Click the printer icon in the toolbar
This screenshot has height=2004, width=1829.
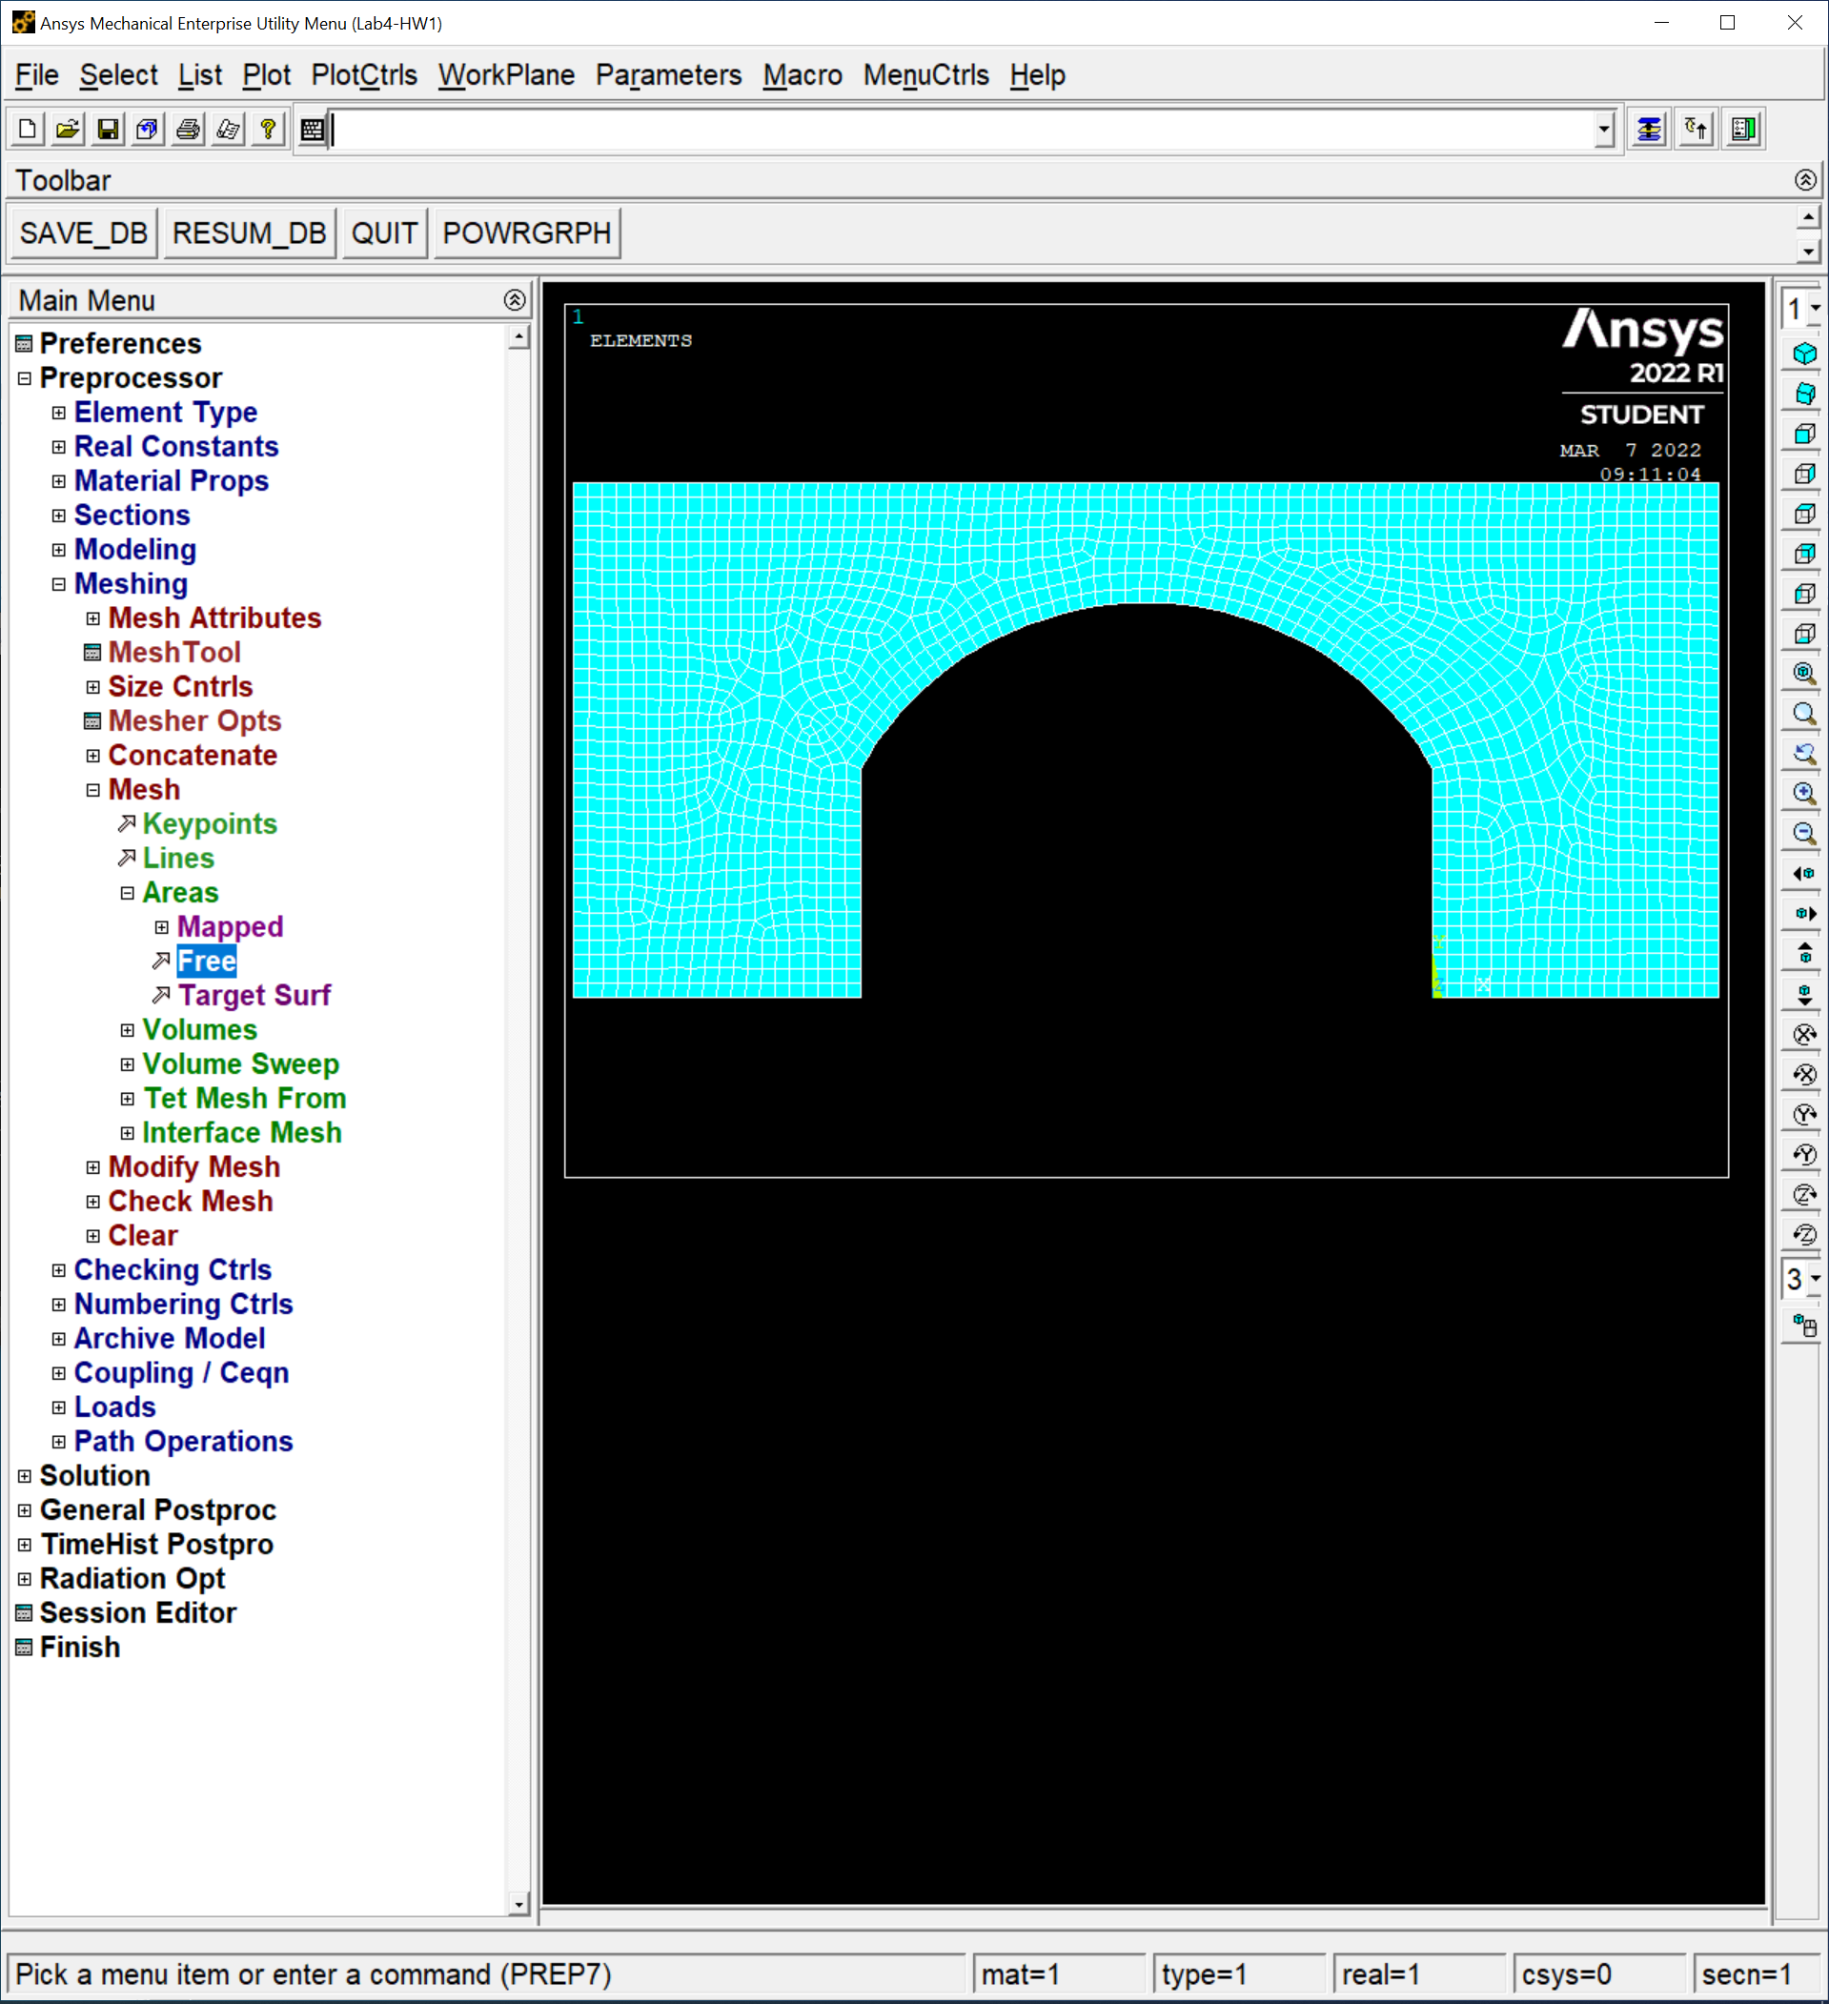(188, 130)
